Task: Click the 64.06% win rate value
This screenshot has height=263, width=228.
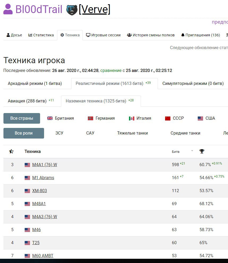Action: [206, 217]
